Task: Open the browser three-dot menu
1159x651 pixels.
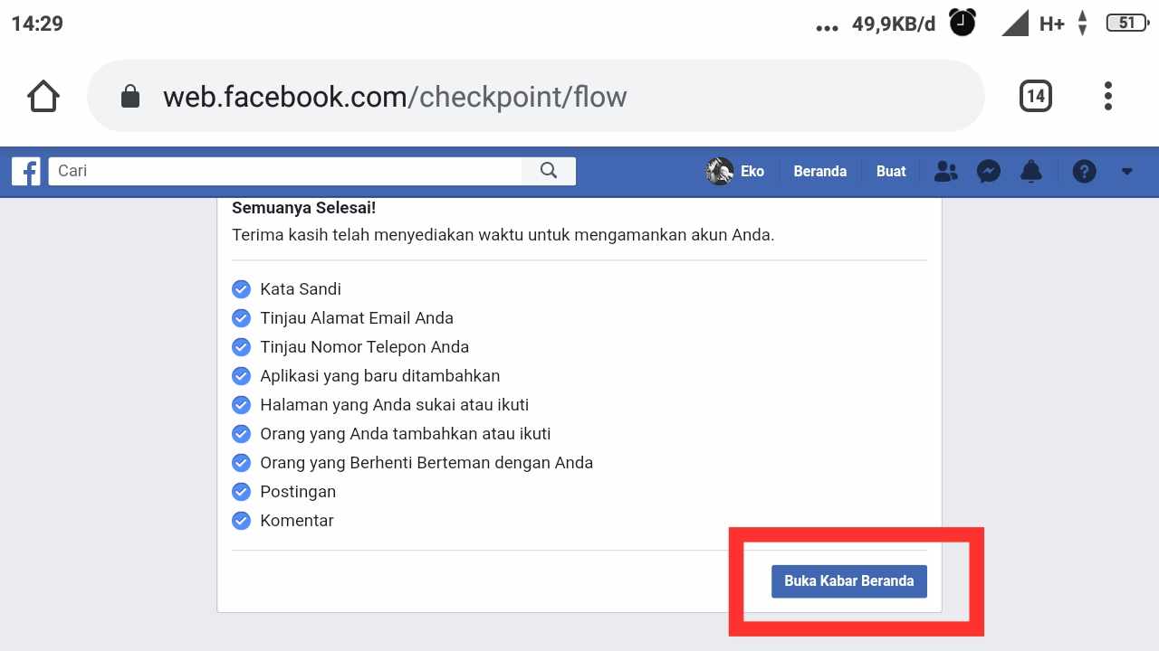Action: pyautogui.click(x=1107, y=95)
